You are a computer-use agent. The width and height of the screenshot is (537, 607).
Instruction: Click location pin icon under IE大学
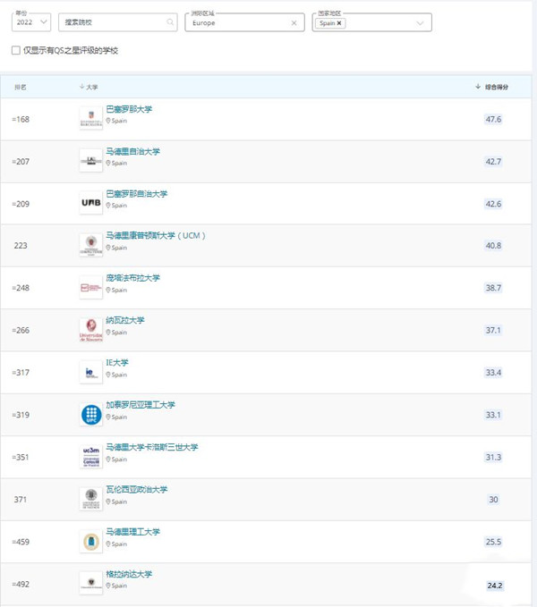pyautogui.click(x=108, y=375)
